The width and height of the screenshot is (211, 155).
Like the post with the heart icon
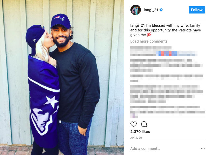(134, 124)
